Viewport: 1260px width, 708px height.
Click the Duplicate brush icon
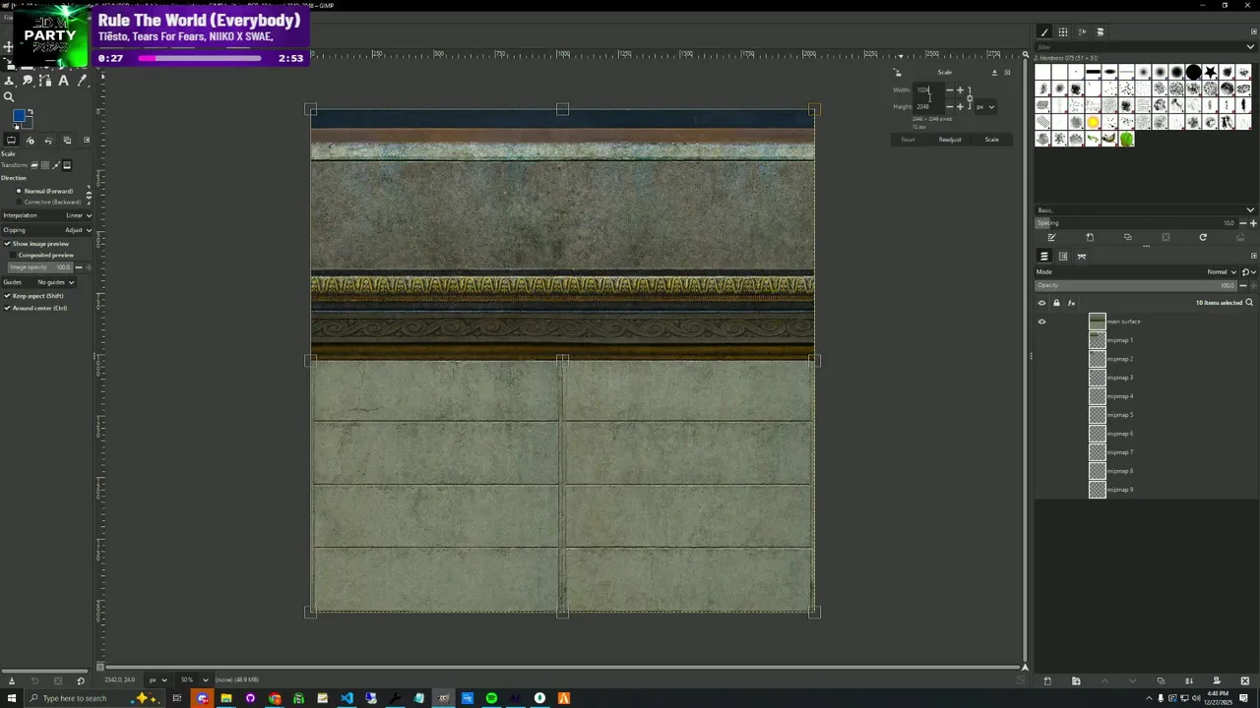1128,237
